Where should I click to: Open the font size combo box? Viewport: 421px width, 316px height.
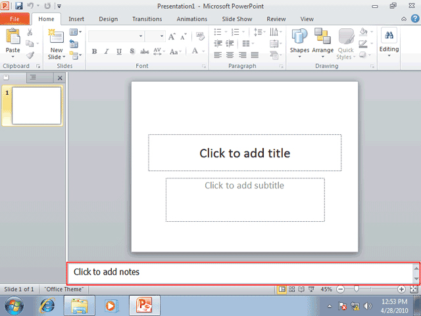tap(155, 36)
